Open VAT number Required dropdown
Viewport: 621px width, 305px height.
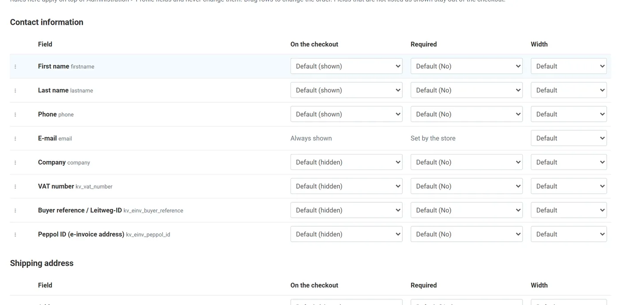(467, 186)
